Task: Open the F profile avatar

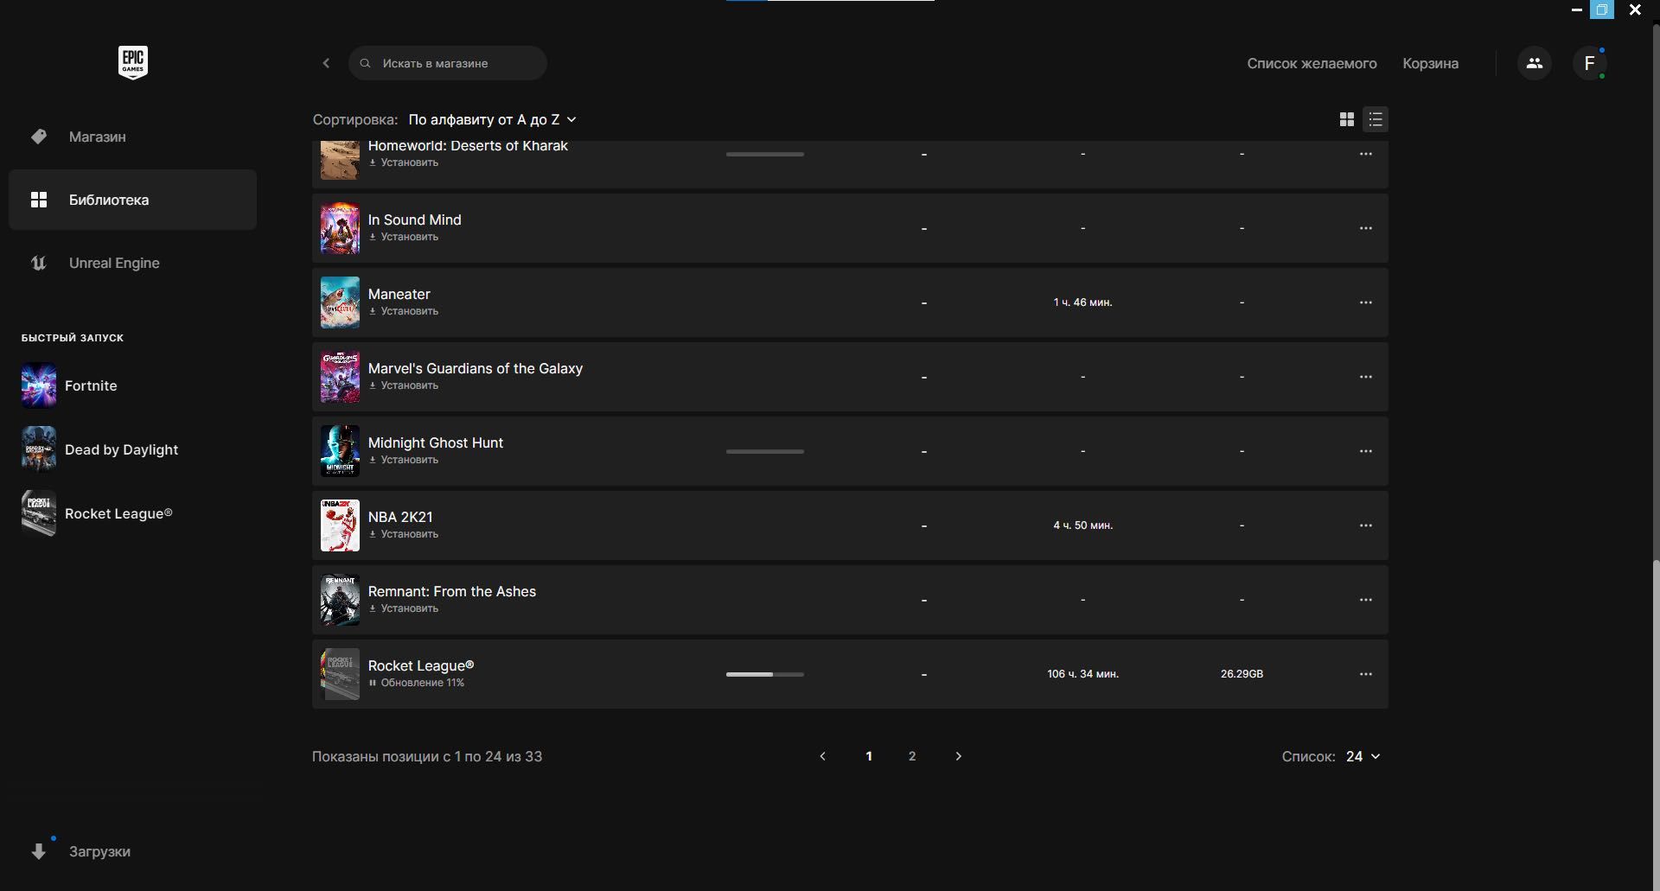Action: pyautogui.click(x=1589, y=63)
